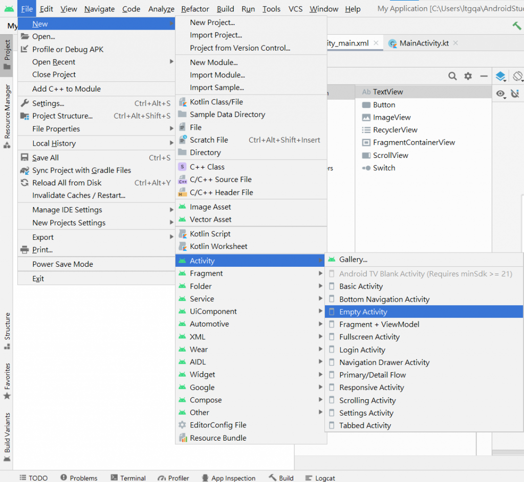
Task: Click Save All in File menu
Action: (97, 158)
